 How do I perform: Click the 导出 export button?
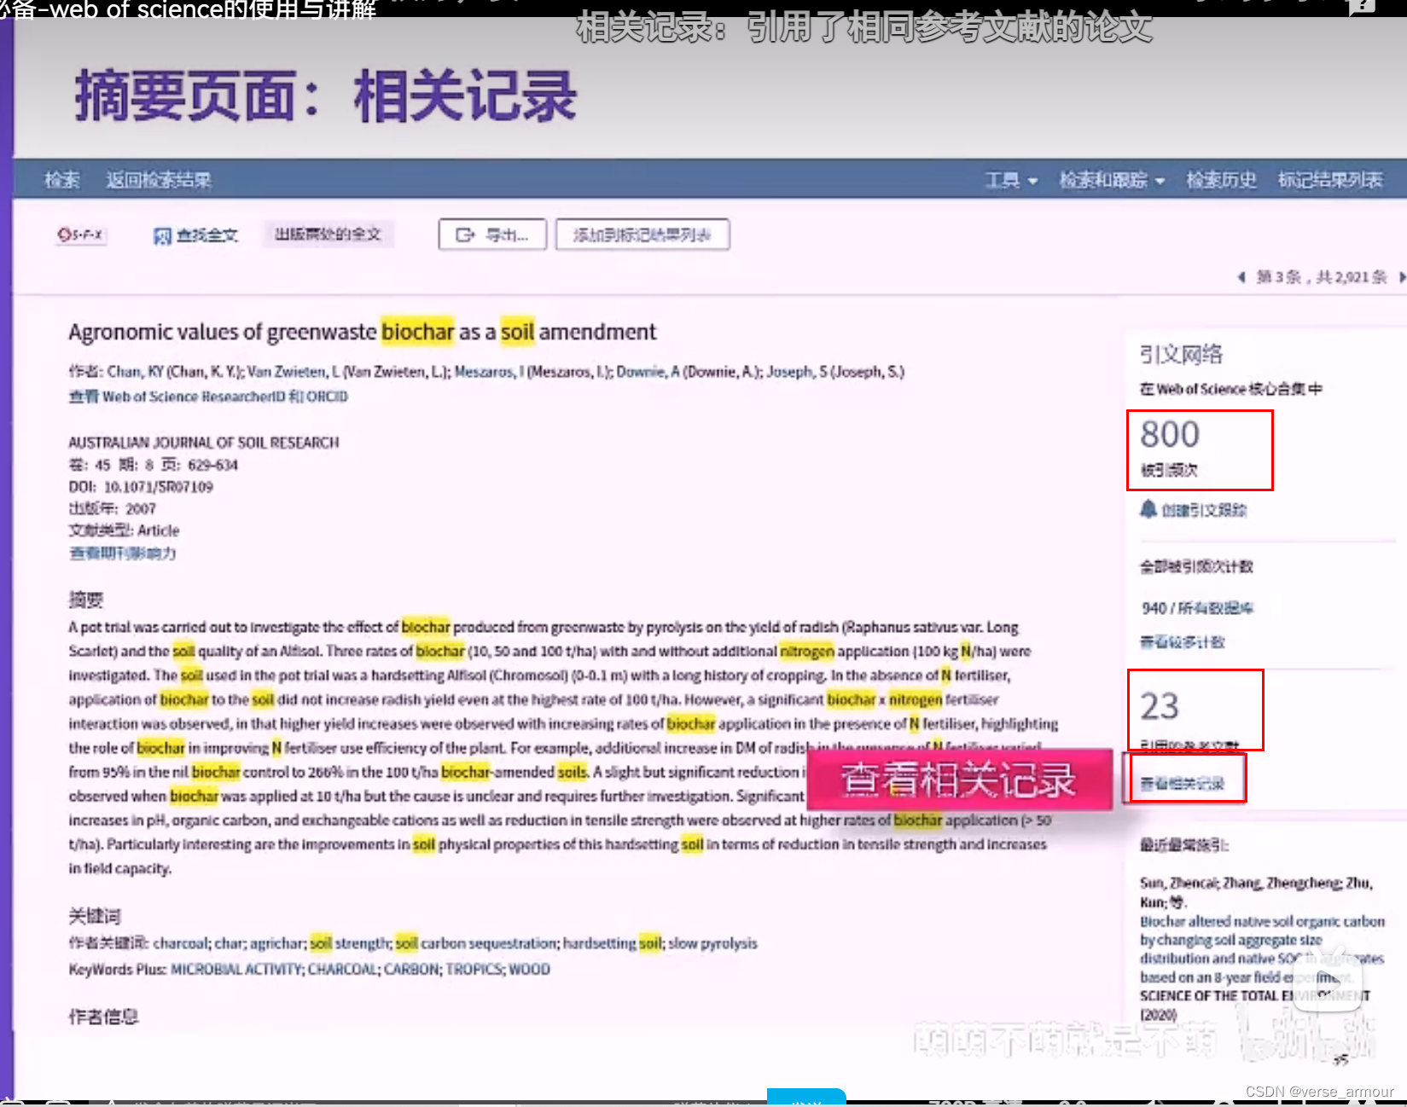point(492,235)
